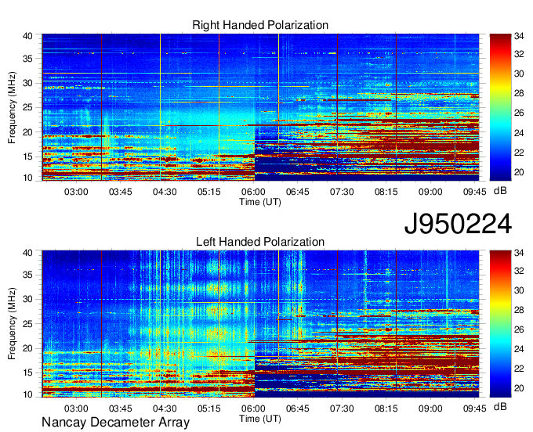Click the "03:45" time tick under Right Handed plot

point(121,192)
